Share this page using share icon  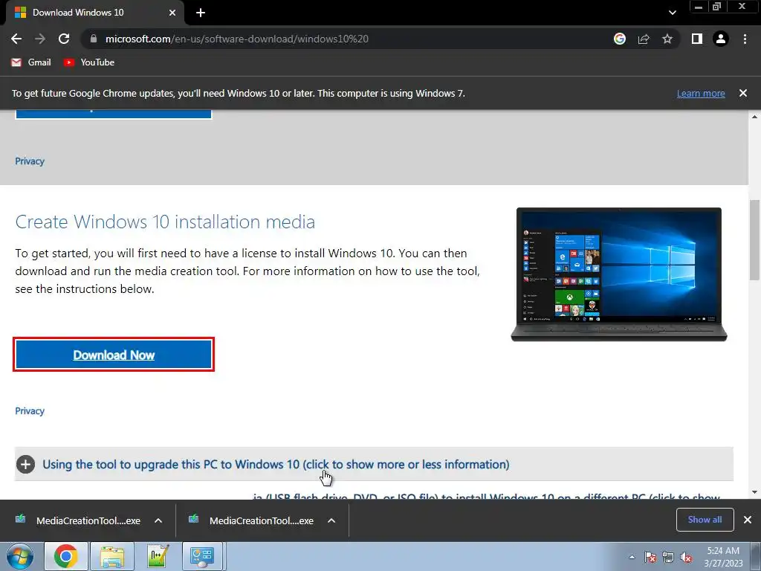click(x=644, y=39)
